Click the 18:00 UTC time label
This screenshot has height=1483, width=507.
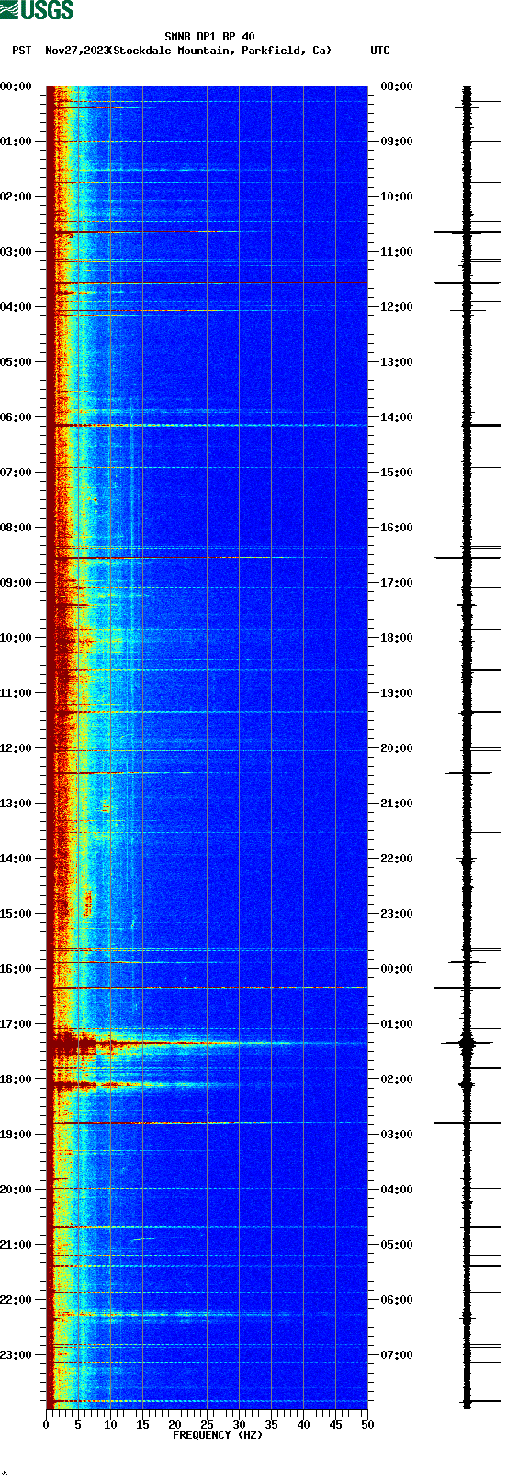click(397, 638)
